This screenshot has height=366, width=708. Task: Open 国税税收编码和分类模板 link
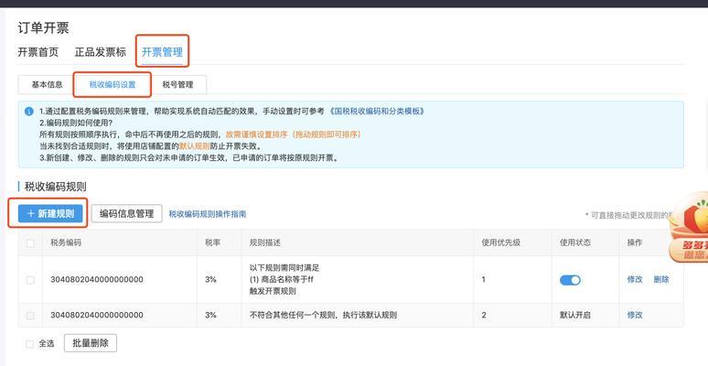[x=376, y=111]
